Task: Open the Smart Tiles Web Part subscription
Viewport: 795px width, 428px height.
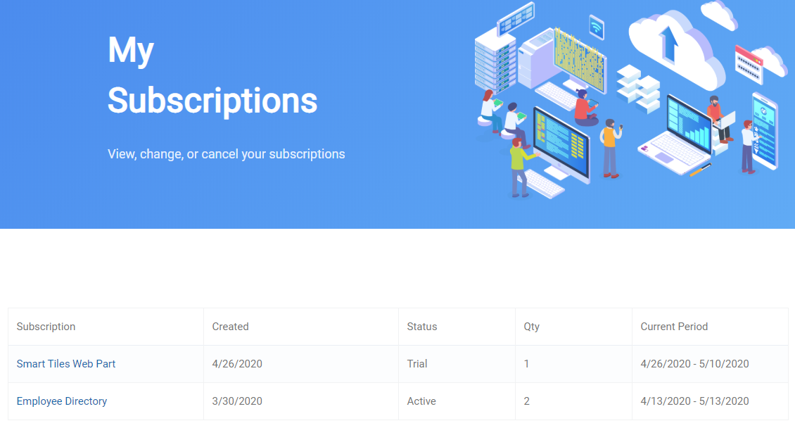Action: [x=66, y=364]
